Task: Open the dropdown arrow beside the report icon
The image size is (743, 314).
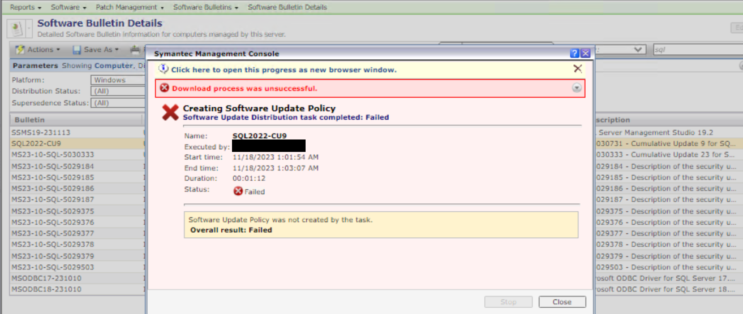Action: (29, 28)
